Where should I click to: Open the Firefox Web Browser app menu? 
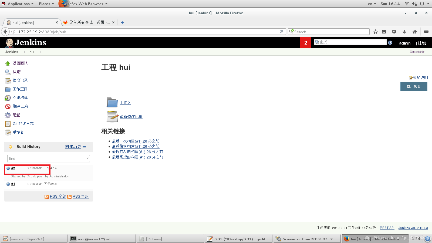coord(83,4)
